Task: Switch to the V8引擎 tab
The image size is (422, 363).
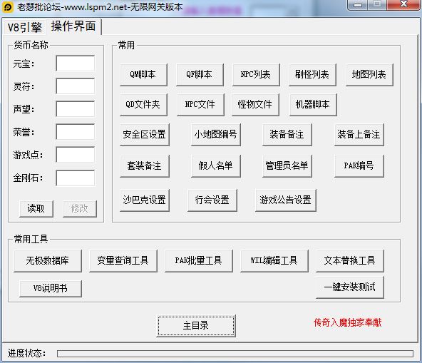Action: (x=24, y=27)
